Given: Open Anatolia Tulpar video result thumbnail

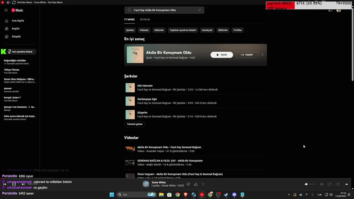Looking at the screenshot, I should [x=130, y=149].
